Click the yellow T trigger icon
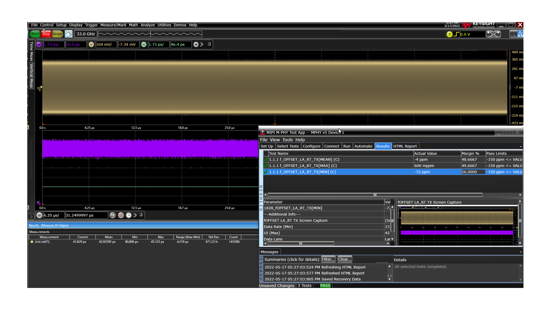Viewport: 551px width, 310px height. (449, 34)
